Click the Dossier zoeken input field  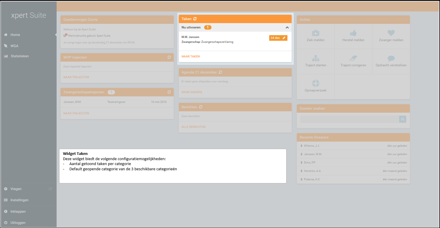(x=349, y=119)
